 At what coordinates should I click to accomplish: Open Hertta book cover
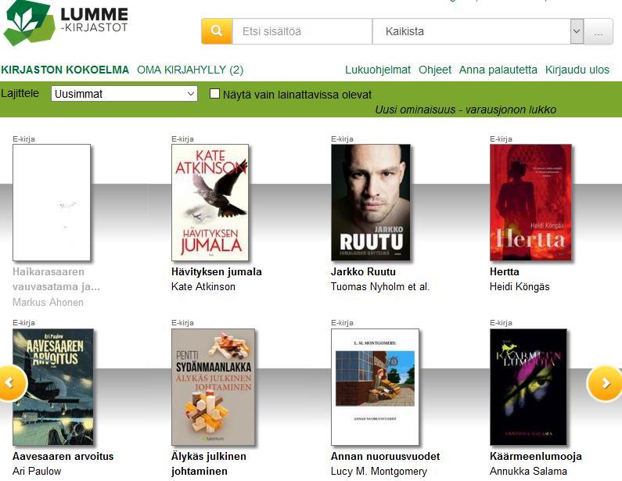click(x=530, y=203)
